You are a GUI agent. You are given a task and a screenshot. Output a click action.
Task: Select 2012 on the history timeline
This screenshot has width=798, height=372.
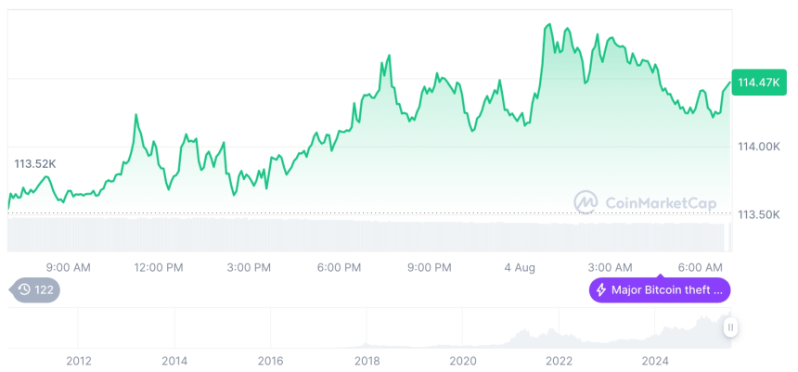point(78,360)
